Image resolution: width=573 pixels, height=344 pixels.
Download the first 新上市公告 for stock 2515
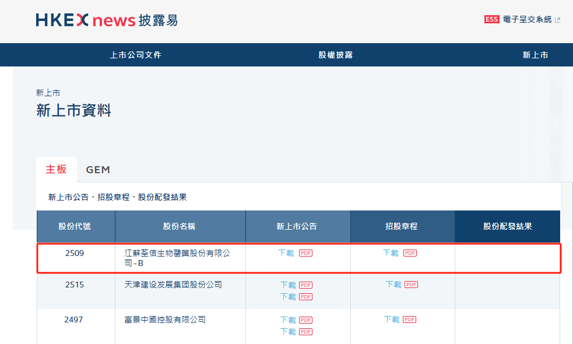click(288, 285)
